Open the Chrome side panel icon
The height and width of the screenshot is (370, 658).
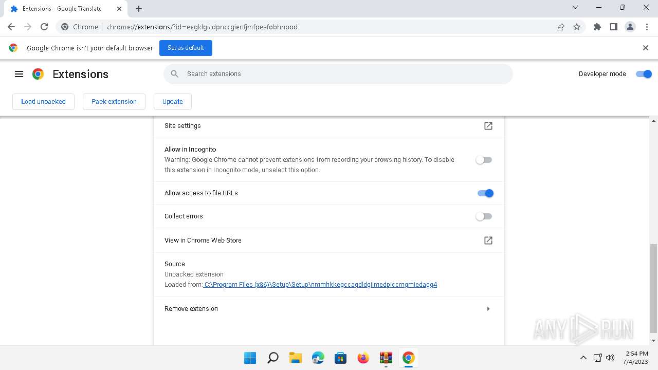tap(613, 27)
